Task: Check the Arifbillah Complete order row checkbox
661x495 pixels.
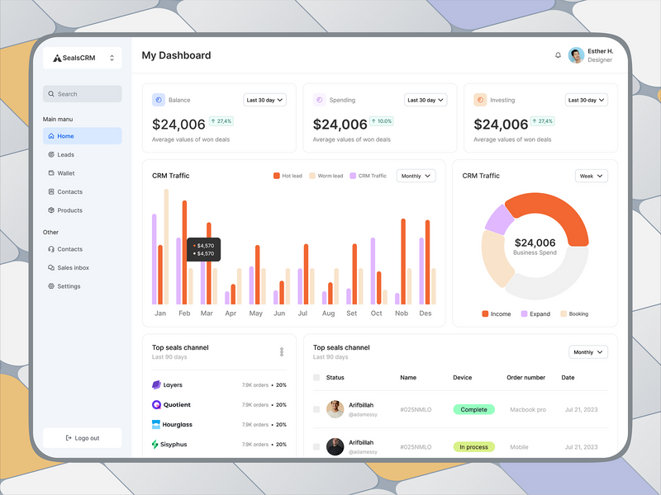Action: point(316,409)
